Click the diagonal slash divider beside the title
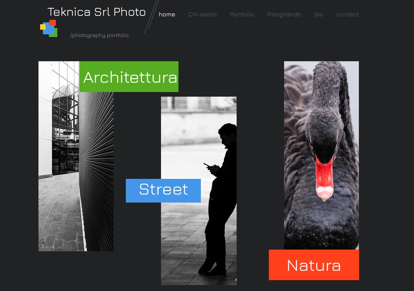This screenshot has height=291, width=414. tap(152, 17)
